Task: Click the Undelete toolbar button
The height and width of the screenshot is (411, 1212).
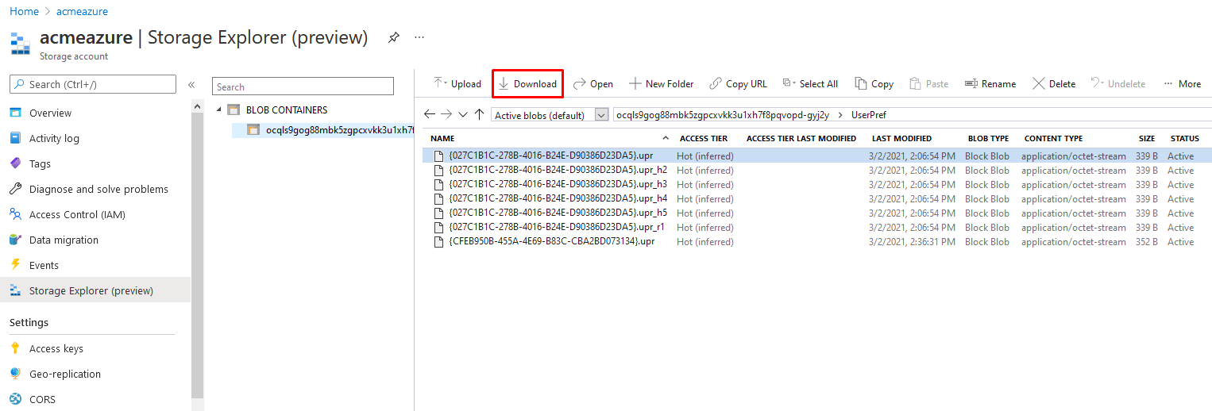Action: (x=1117, y=84)
